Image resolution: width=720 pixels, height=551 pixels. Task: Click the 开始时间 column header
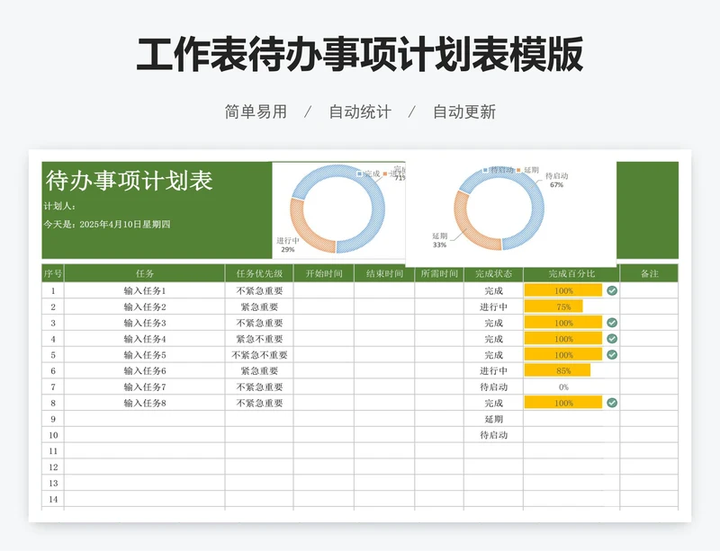click(324, 273)
